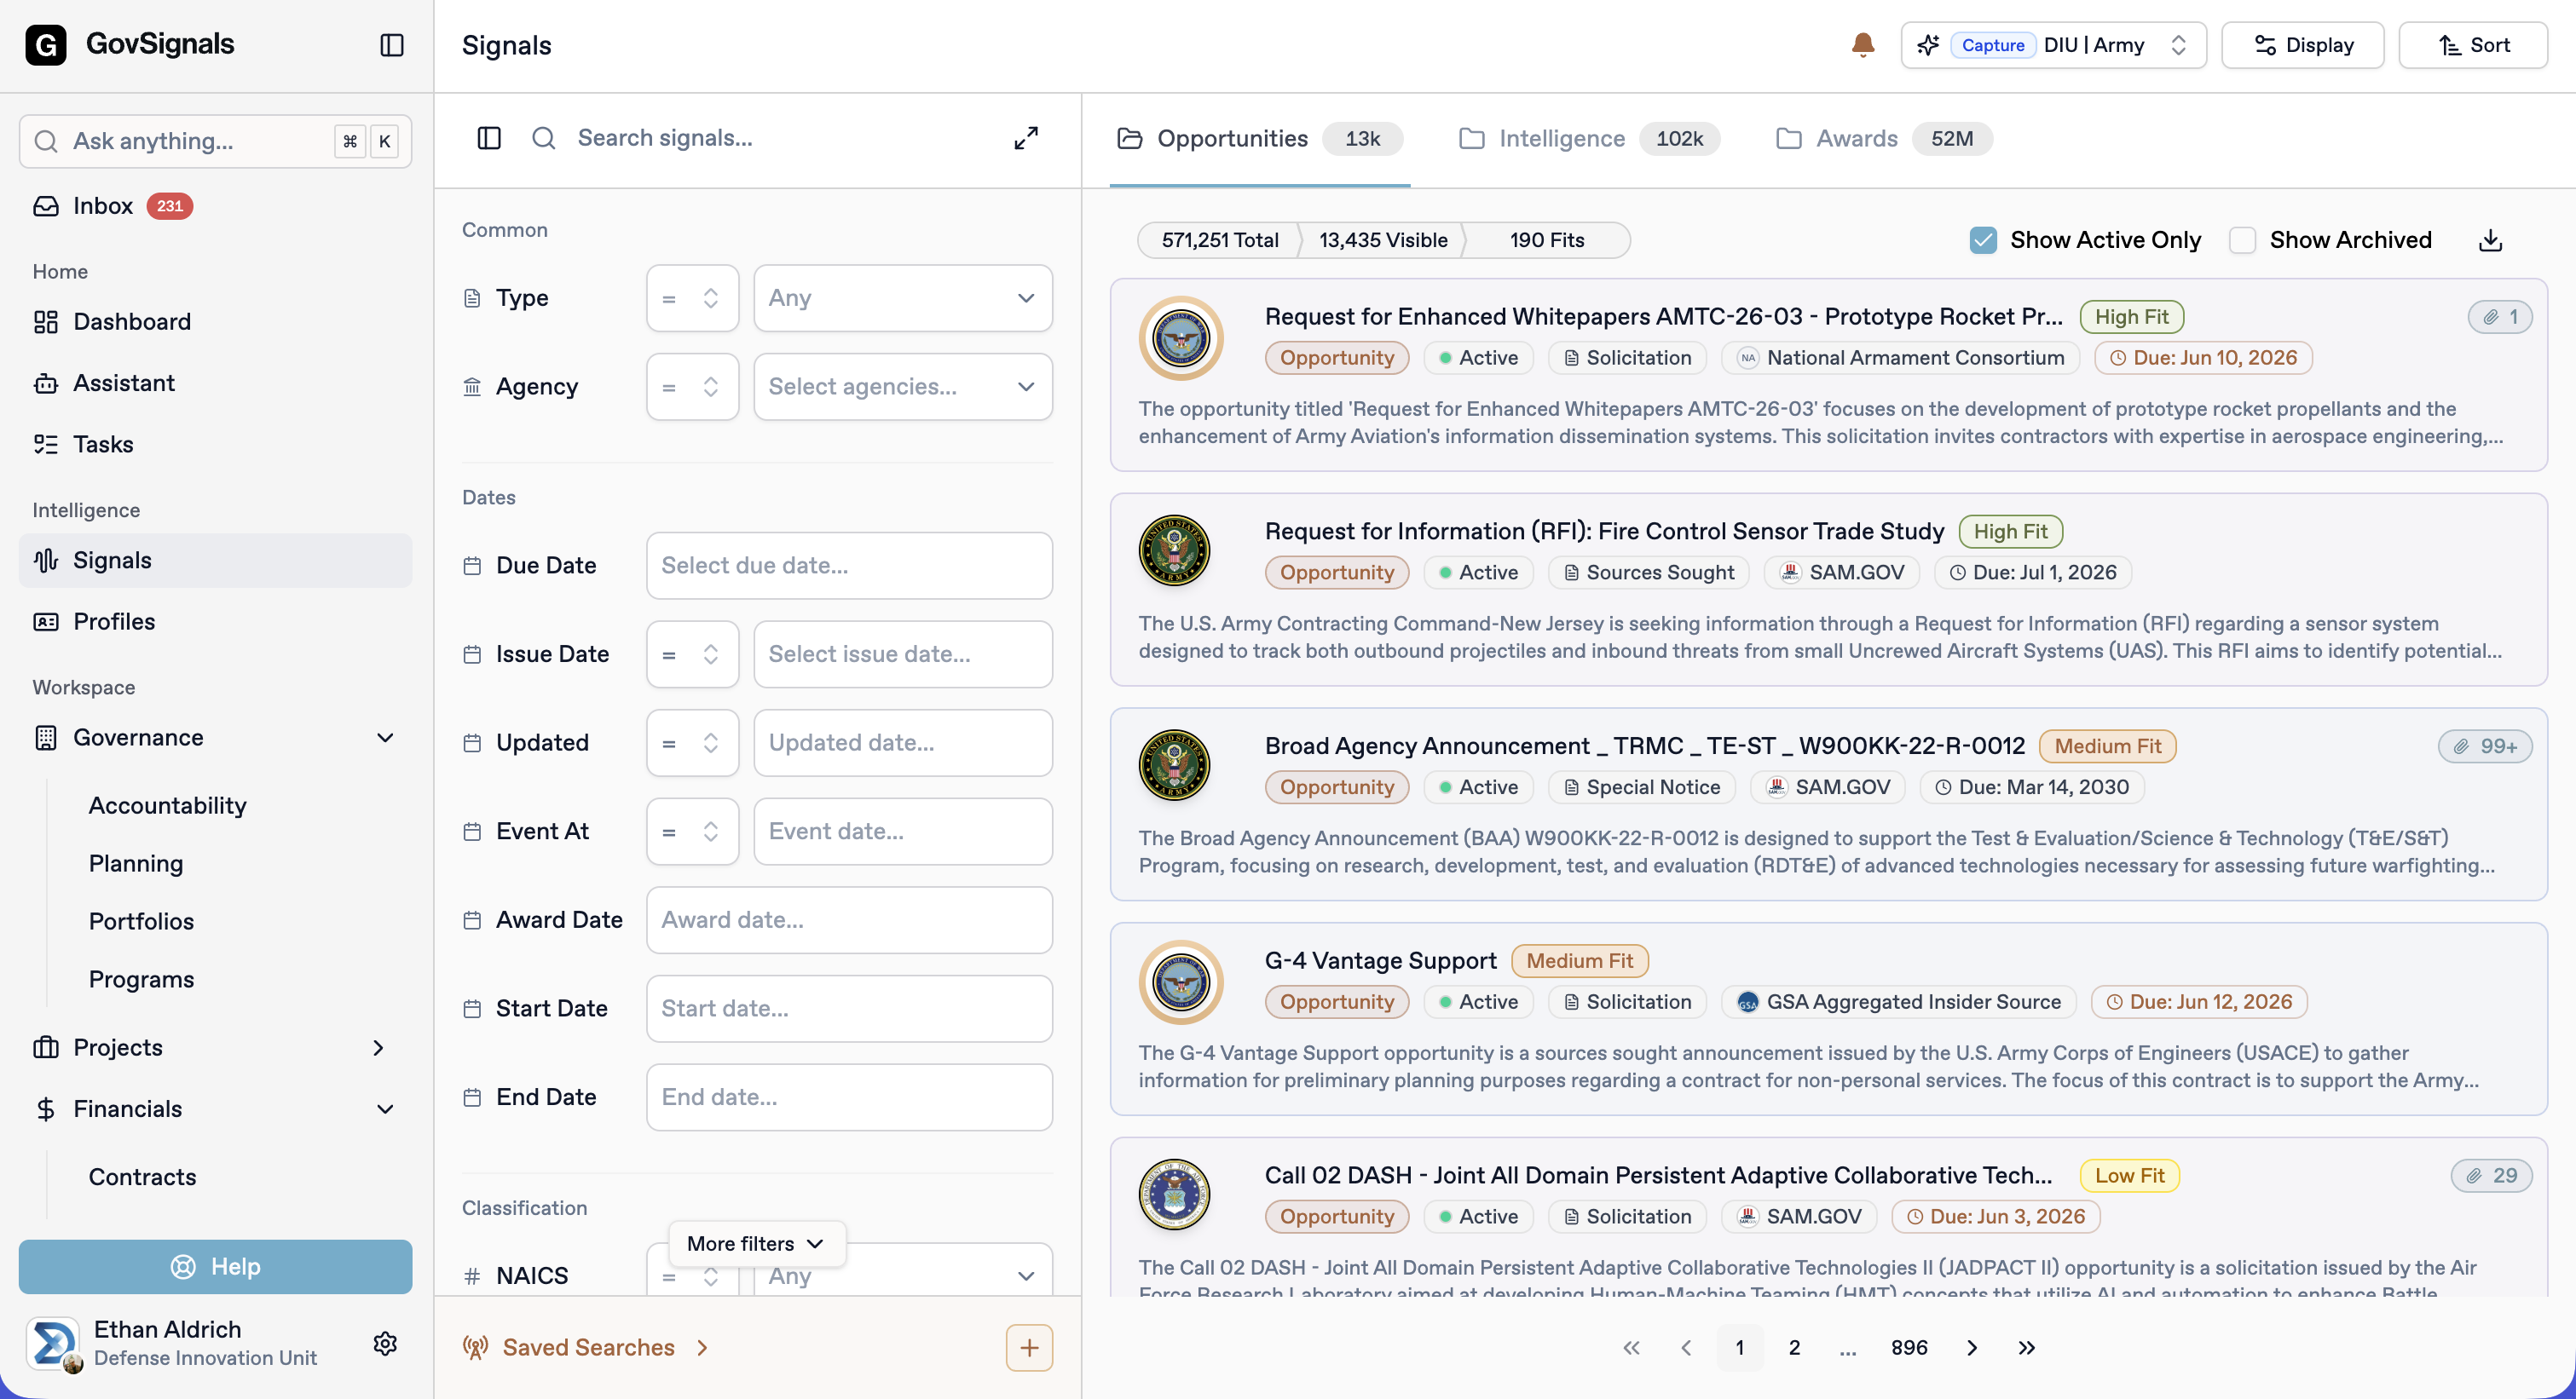Collapse the main sidebar via header panel icon

[392, 45]
